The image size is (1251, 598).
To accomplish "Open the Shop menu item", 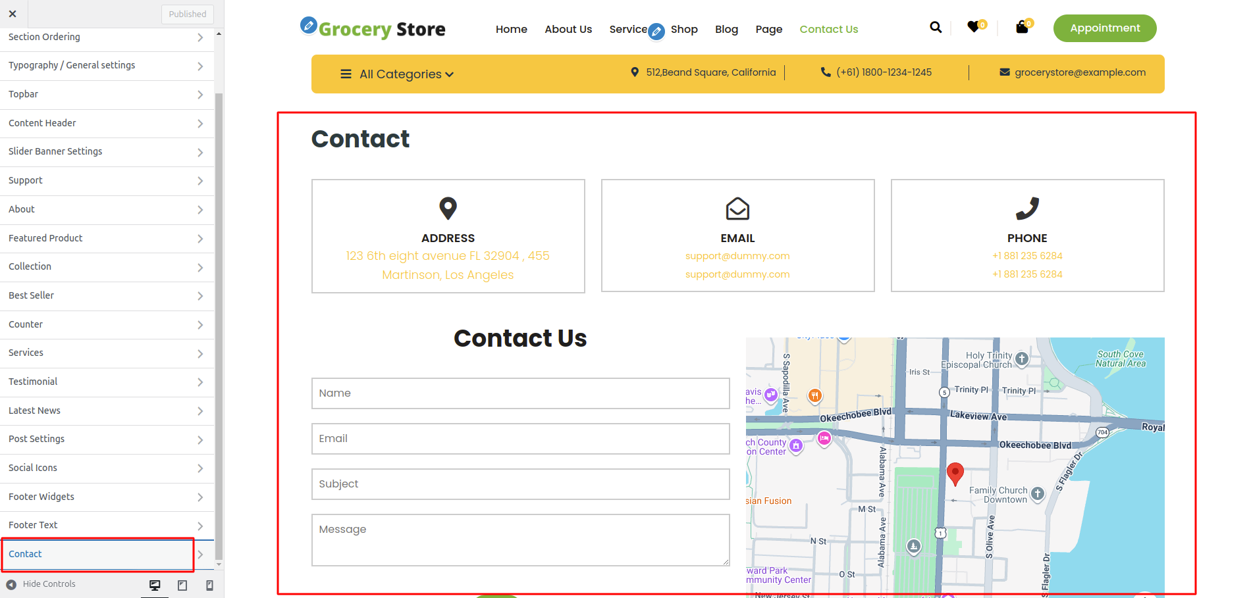I will tap(684, 30).
